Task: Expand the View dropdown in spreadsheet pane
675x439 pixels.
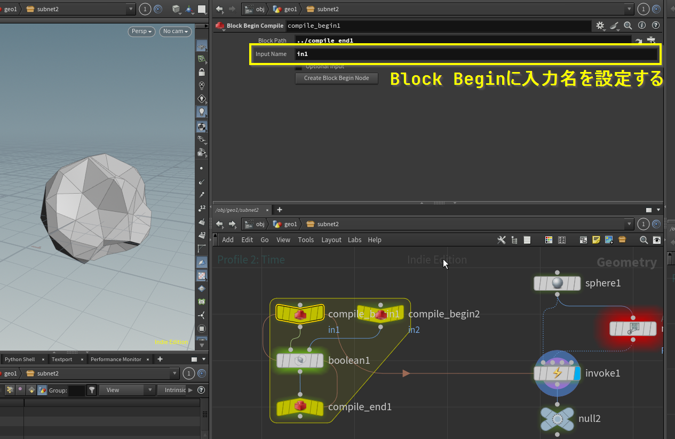Action: (127, 390)
